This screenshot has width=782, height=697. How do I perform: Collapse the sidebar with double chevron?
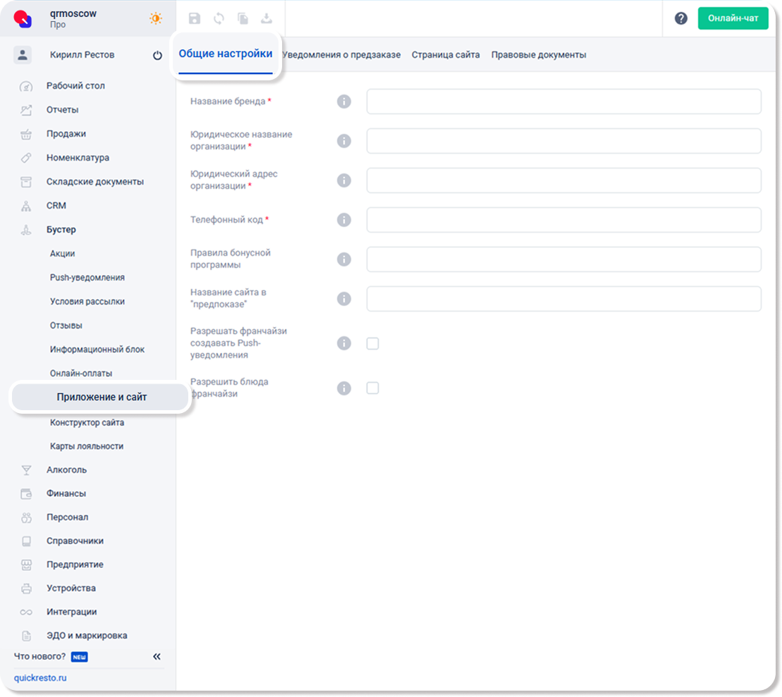157,657
